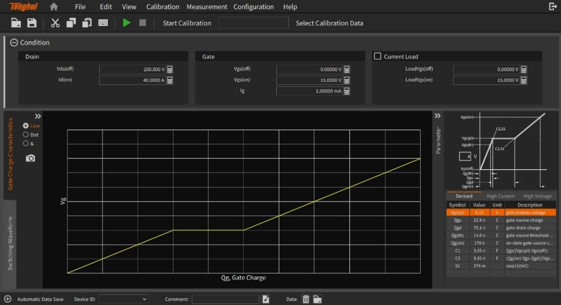The image size is (561, 305).
Task: Enable the Current Load checkbox
Action: pos(377,56)
